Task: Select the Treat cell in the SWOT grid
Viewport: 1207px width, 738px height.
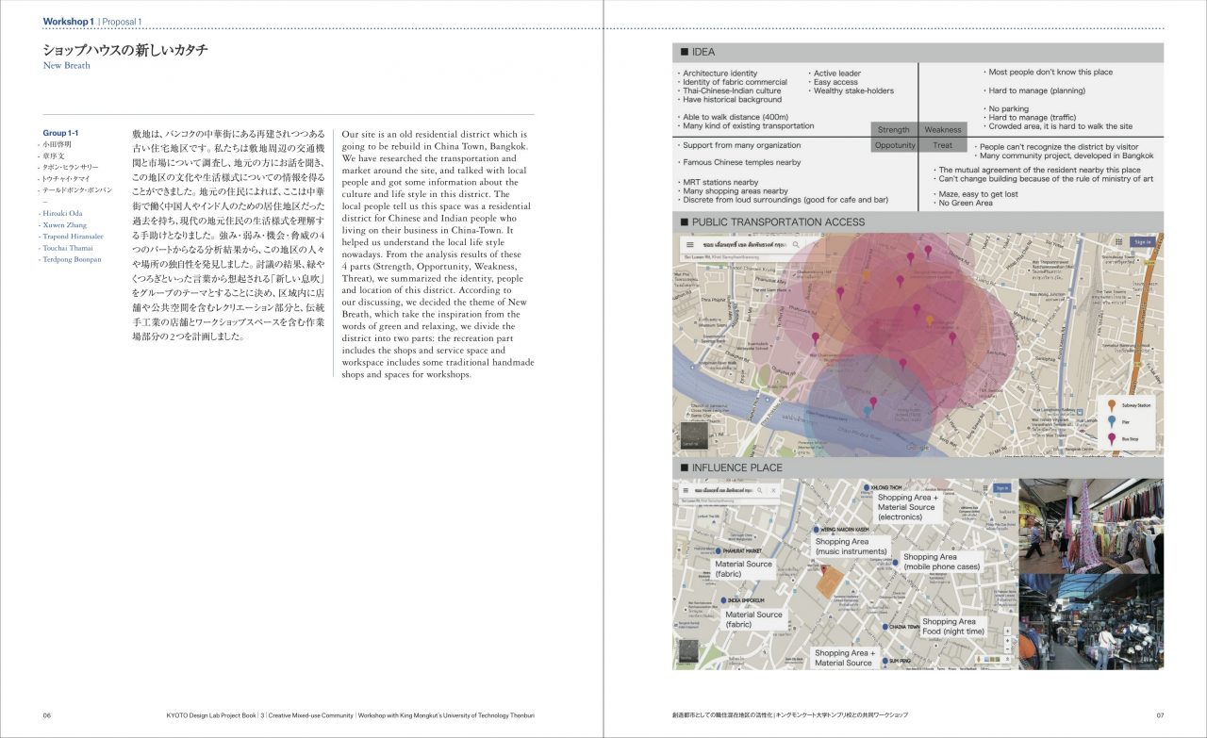Action: point(943,145)
